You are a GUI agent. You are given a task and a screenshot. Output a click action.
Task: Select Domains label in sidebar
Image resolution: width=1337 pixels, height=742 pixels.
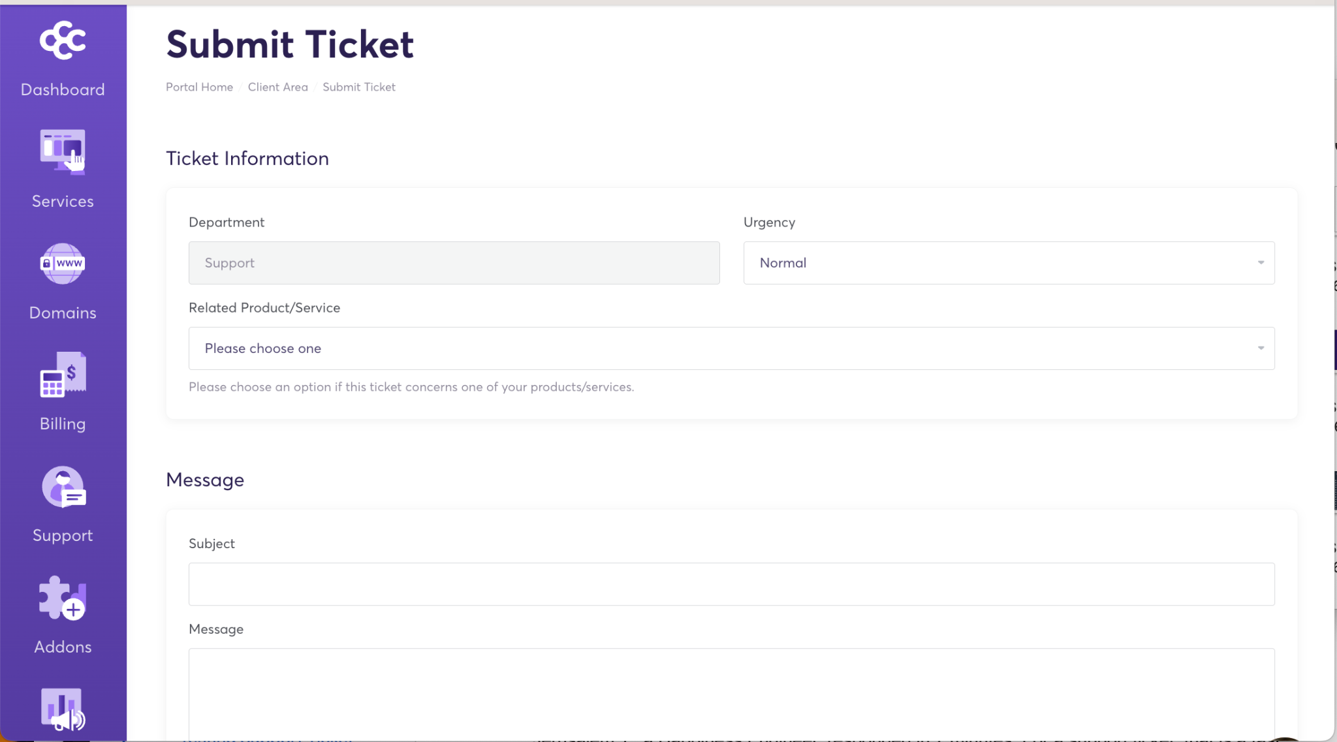point(63,313)
